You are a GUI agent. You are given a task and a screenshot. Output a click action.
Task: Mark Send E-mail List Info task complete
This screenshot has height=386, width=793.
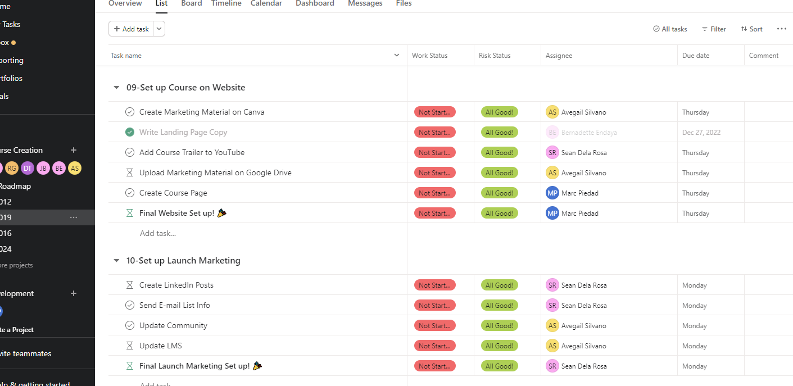pos(130,305)
